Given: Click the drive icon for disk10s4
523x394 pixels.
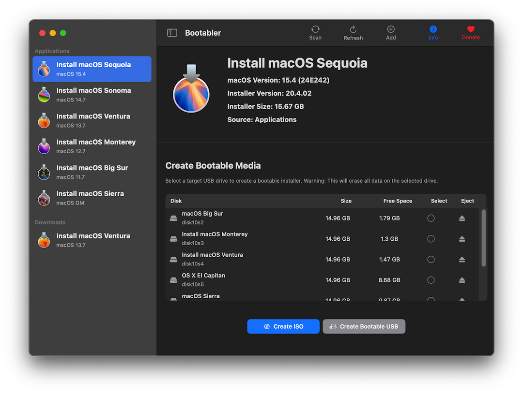Looking at the screenshot, I should [x=173, y=260].
